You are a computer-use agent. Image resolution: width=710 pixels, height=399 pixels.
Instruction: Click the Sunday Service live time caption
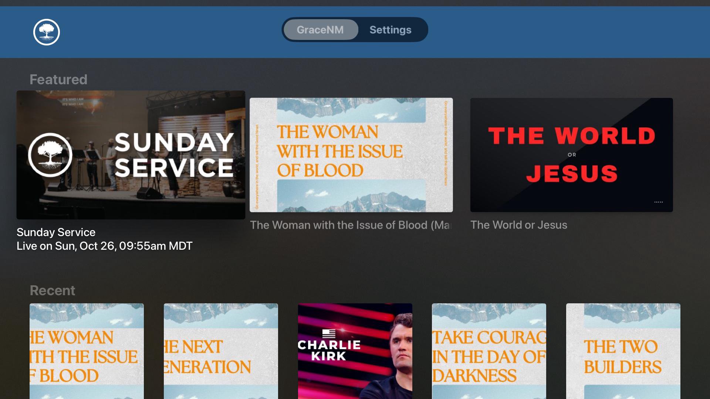point(105,246)
